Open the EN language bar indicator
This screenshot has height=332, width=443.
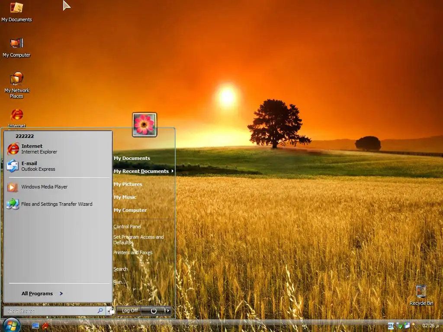(x=391, y=326)
